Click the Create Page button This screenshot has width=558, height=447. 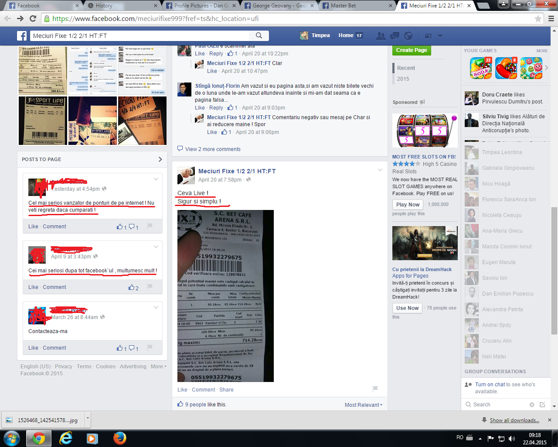(x=412, y=50)
